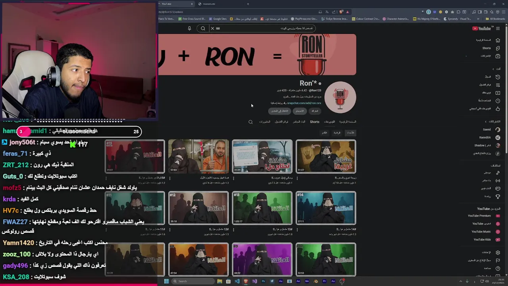Open Your videos icon in sidebar
The height and width of the screenshot is (286, 508).
[498, 93]
